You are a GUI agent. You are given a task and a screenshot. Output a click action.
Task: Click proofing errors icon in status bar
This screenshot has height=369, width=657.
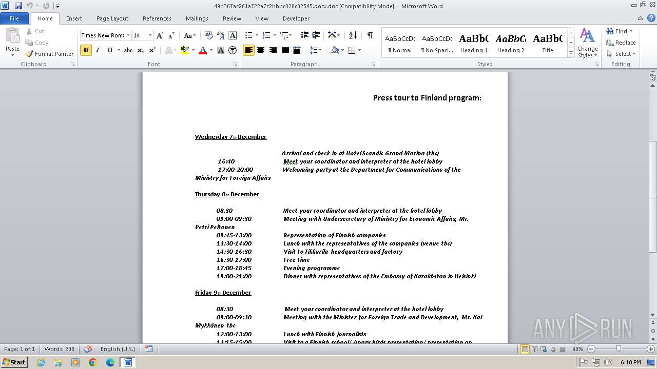(x=88, y=349)
